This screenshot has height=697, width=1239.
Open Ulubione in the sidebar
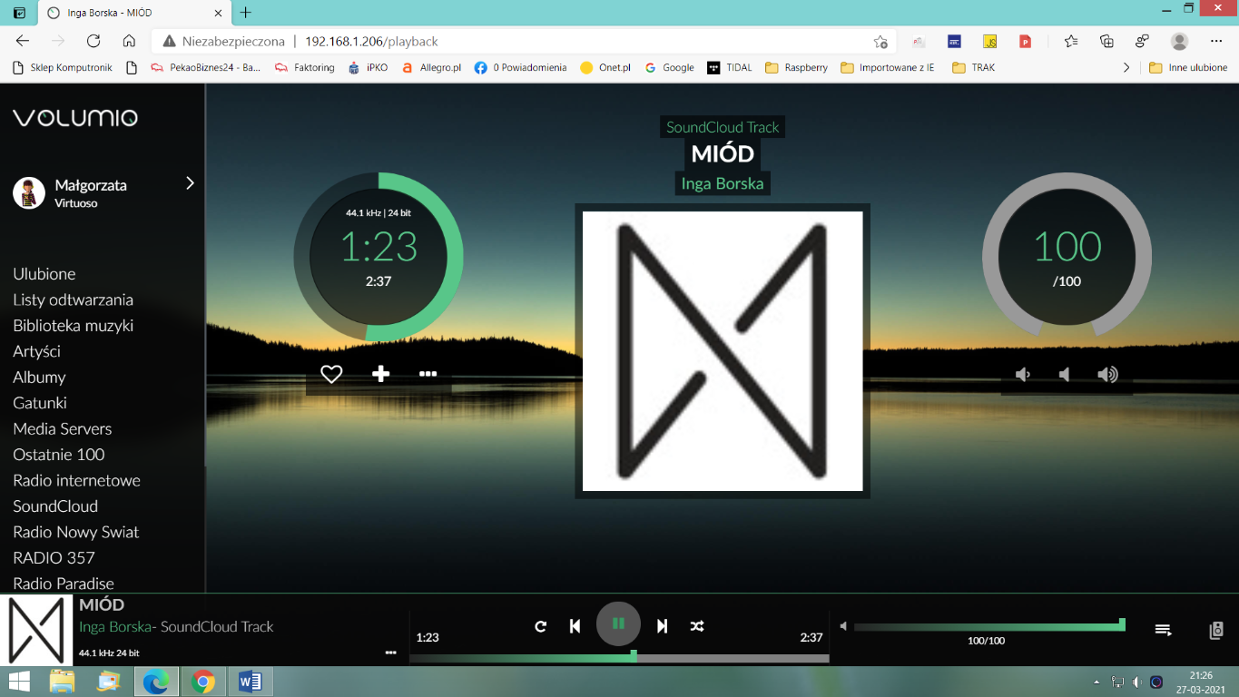click(44, 273)
